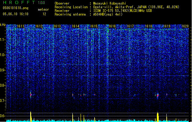Select the file name 0506101610.png

[16, 8]
